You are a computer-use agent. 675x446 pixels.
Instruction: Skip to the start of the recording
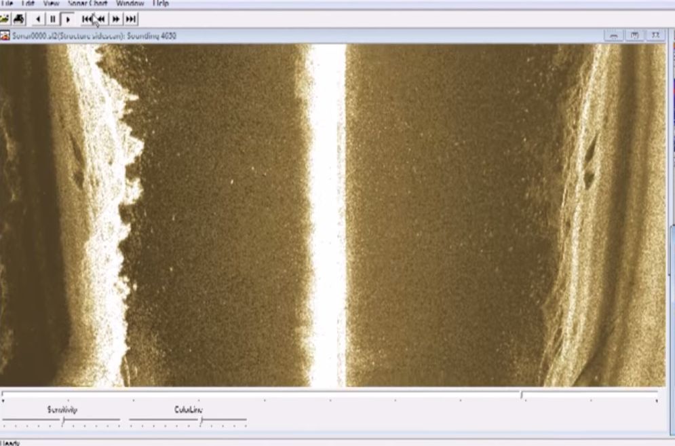87,19
